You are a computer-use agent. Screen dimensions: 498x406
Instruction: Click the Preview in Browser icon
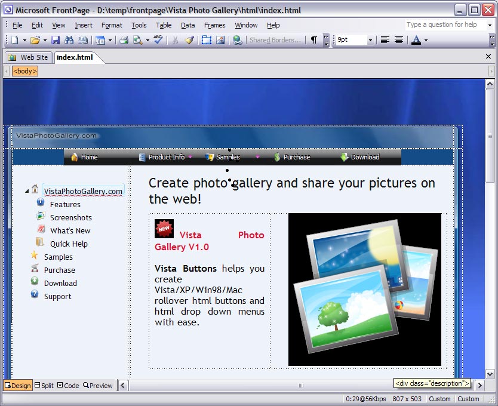[x=138, y=40]
